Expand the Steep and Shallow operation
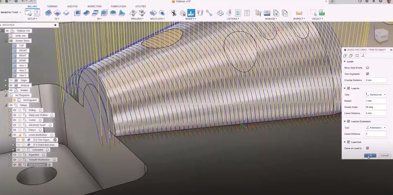Image resolution: width=393 pixels, height=195 pixels. pyautogui.click(x=10, y=115)
